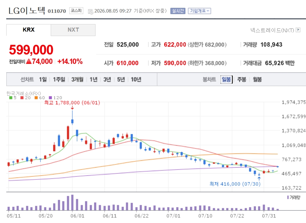Click the stock code 011070

[x=57, y=11]
